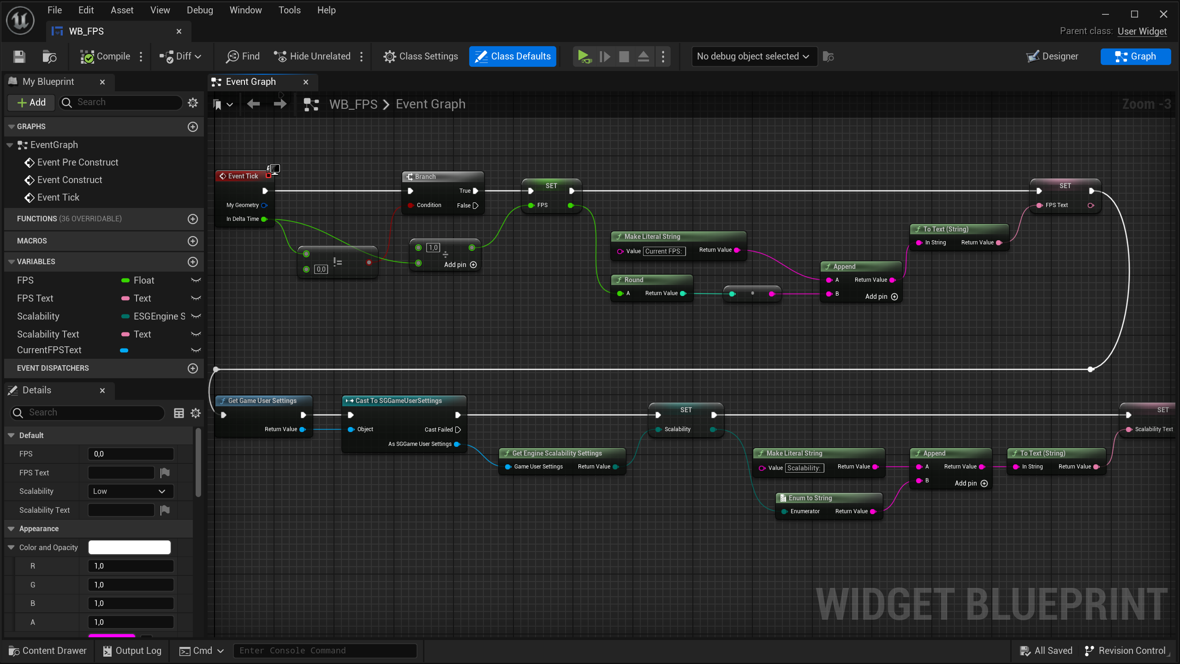
Task: Navigate back with the arrow icon
Action: click(253, 104)
